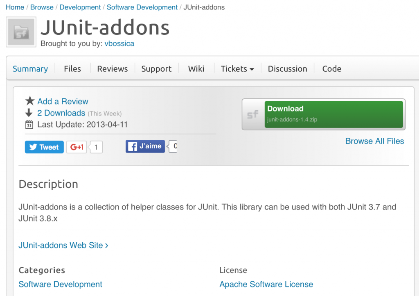Click the Facebook J'aime count bubble
Image resolution: width=419 pixels, height=296 pixels.
coord(173,146)
